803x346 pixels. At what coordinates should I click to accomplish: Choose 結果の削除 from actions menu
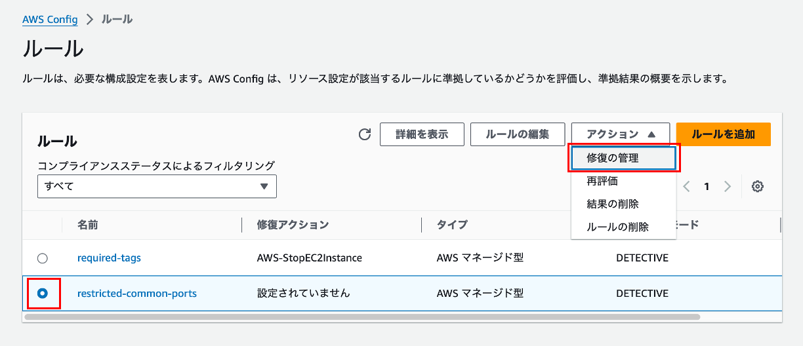click(x=623, y=204)
